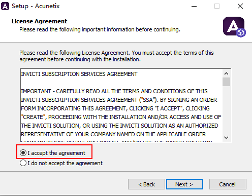Return to previous step with < Back
The width and height of the screenshot is (252, 196).
click(x=146, y=184)
